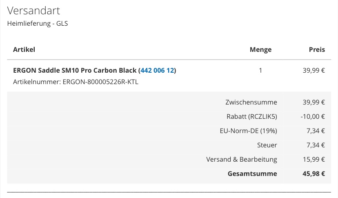
Task: Click the Preis column header
Action: [317, 49]
